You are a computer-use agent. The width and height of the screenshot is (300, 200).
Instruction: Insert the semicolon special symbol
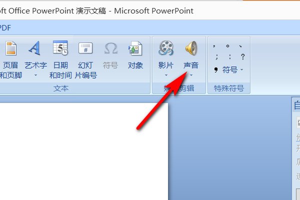pos(215,56)
